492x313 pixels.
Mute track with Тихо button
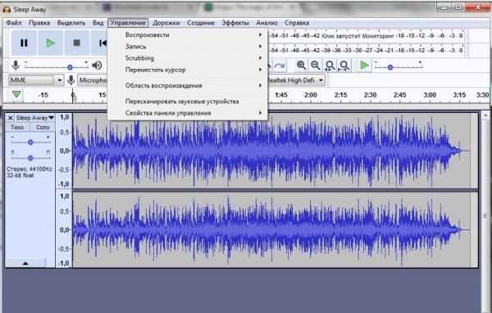point(17,127)
